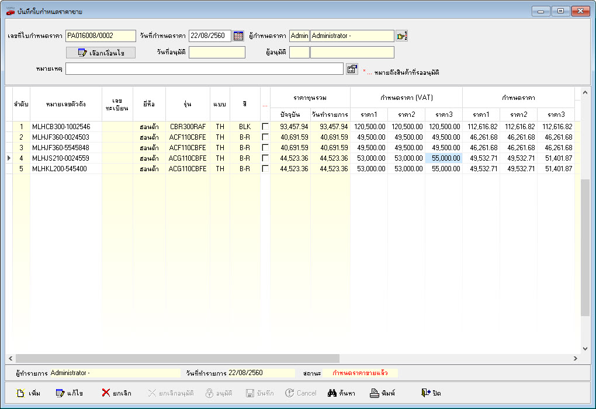Tick the checkbox for row MLHCB300-1002546
This screenshot has width=596, height=409.
pos(265,127)
